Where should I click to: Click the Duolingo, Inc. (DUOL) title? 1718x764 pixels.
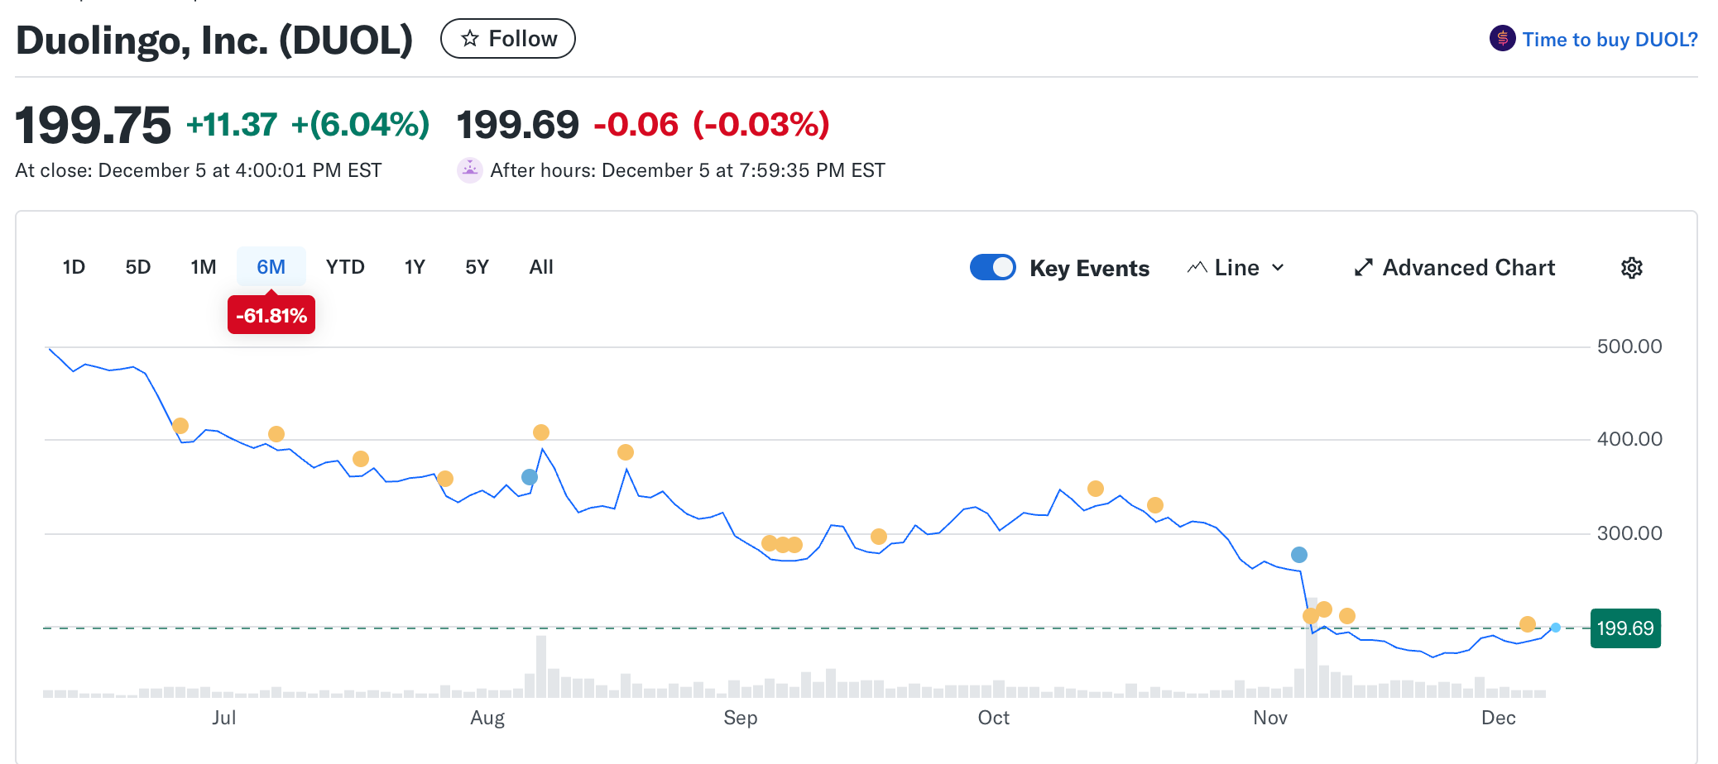[214, 40]
